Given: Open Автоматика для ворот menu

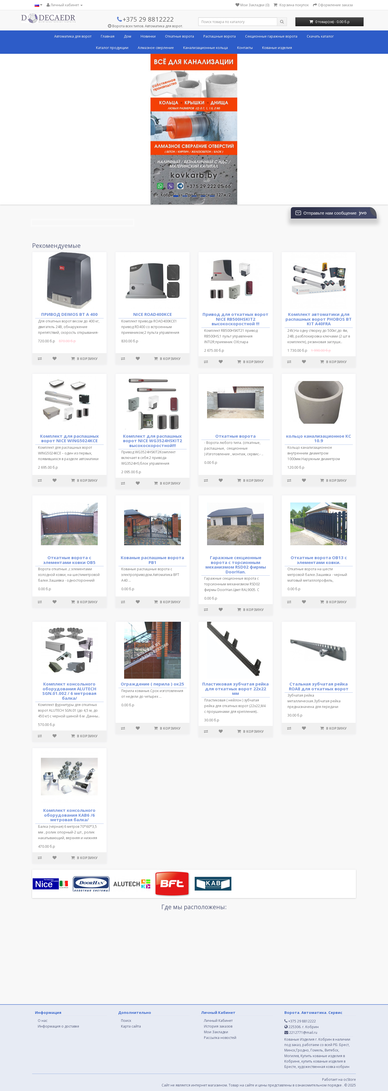Looking at the screenshot, I should [73, 36].
